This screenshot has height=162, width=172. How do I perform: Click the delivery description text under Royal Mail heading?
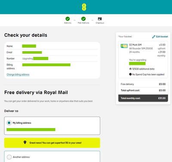[49, 101]
